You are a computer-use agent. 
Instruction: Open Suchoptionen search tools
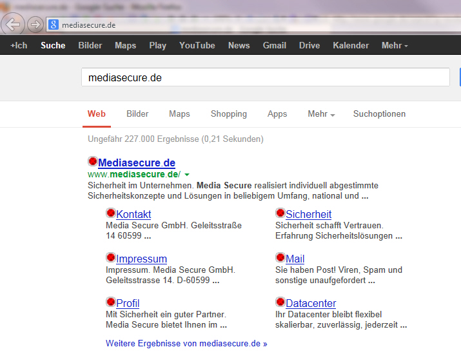[379, 114]
